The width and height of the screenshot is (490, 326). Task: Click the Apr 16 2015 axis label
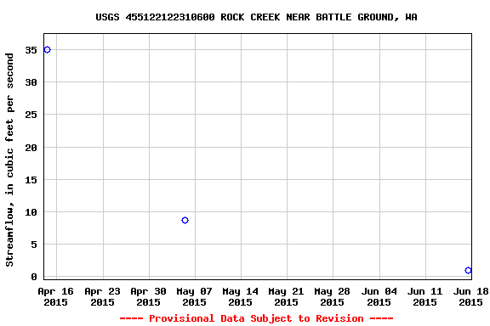(x=55, y=296)
